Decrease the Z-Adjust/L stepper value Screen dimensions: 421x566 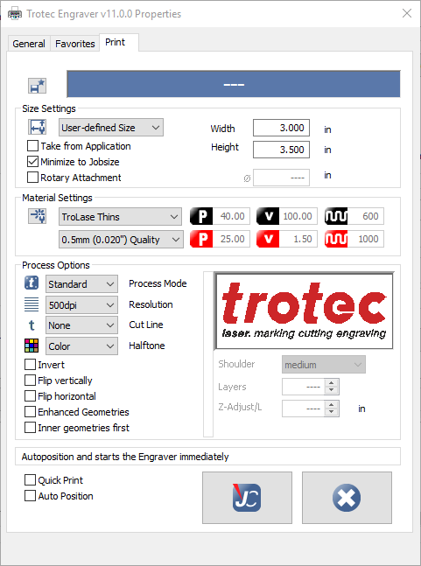[332, 413]
